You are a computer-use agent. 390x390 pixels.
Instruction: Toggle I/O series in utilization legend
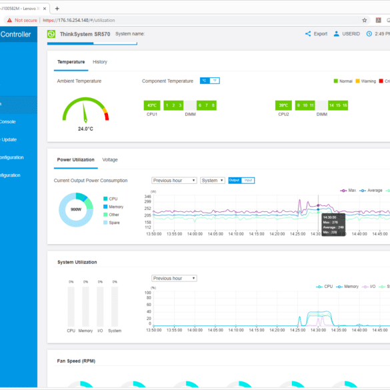tap(369, 287)
